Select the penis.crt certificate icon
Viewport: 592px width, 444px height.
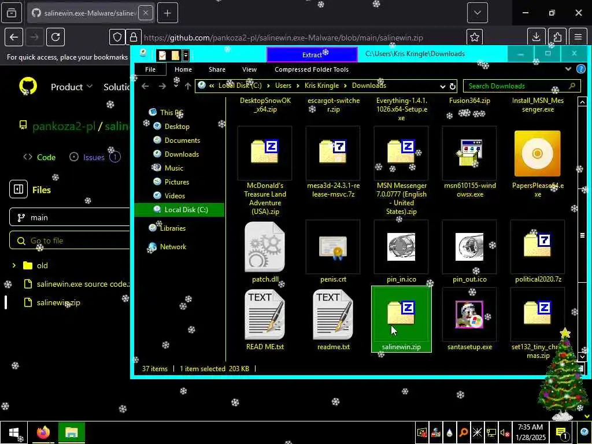(x=332, y=247)
